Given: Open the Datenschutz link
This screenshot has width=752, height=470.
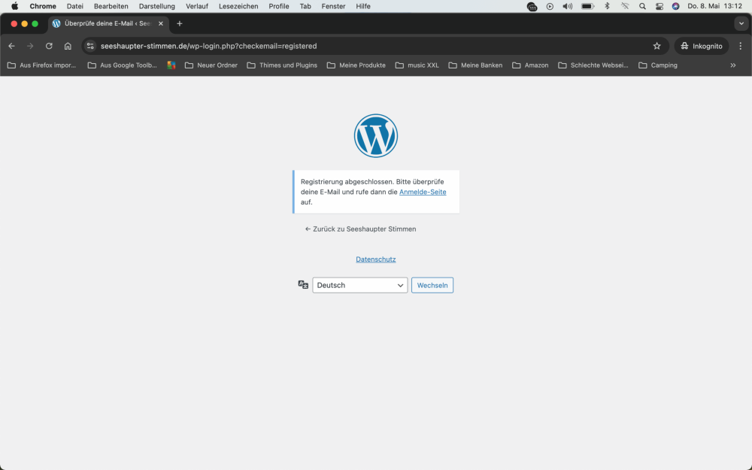Looking at the screenshot, I should pyautogui.click(x=375, y=259).
